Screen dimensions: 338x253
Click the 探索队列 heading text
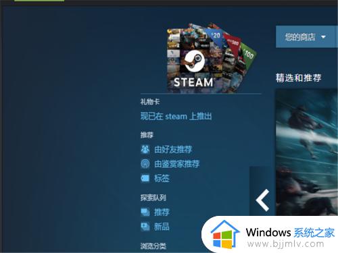pyautogui.click(x=153, y=198)
